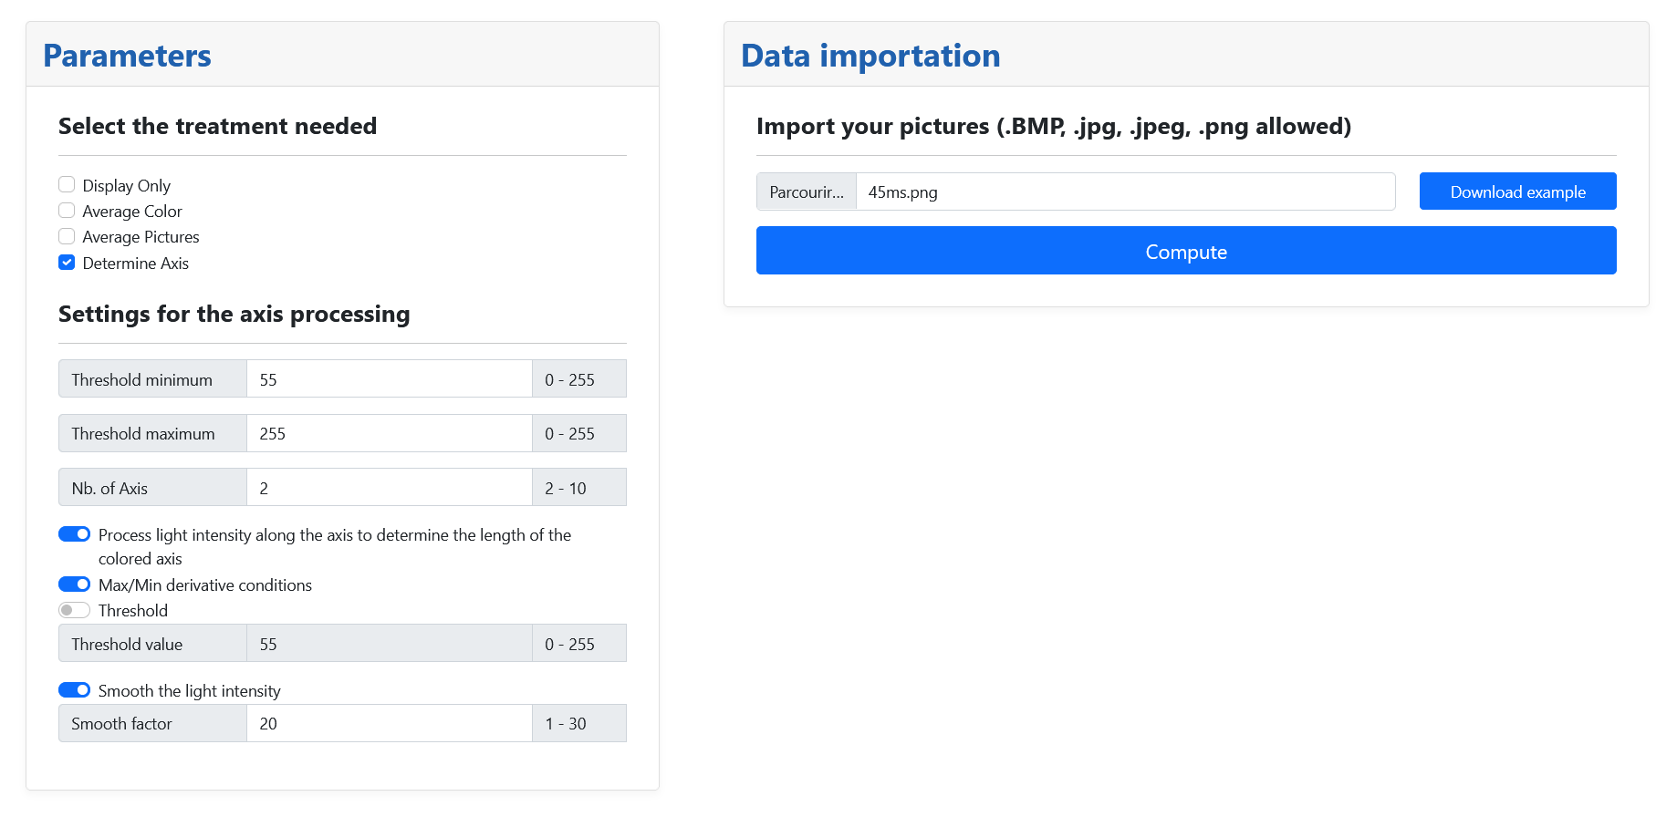This screenshot has width=1677, height=817.
Task: Open the Parcourir file browser button
Action: point(807,191)
